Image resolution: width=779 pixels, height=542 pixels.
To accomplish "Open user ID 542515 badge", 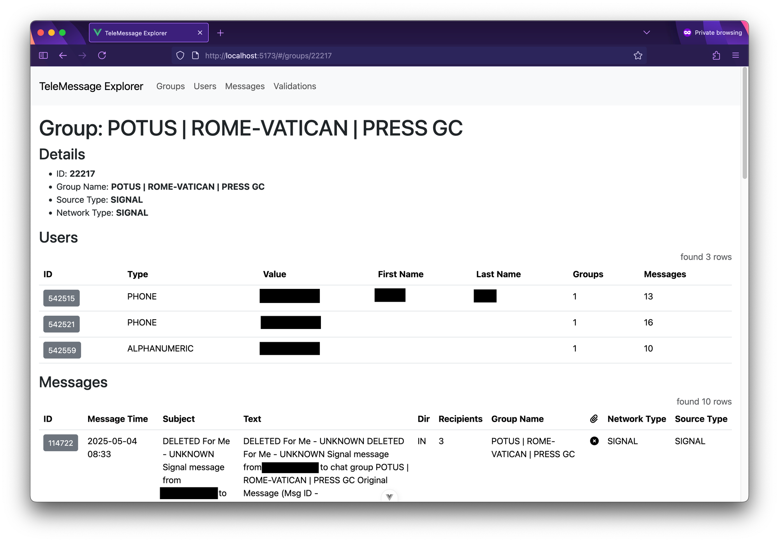I will coord(61,298).
